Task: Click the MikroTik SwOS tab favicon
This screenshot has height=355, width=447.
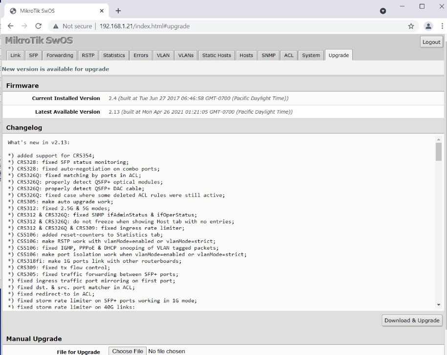Action: coord(13,11)
